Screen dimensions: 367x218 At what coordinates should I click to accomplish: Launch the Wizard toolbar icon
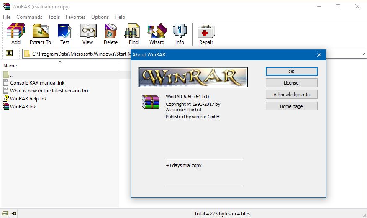[x=157, y=31]
